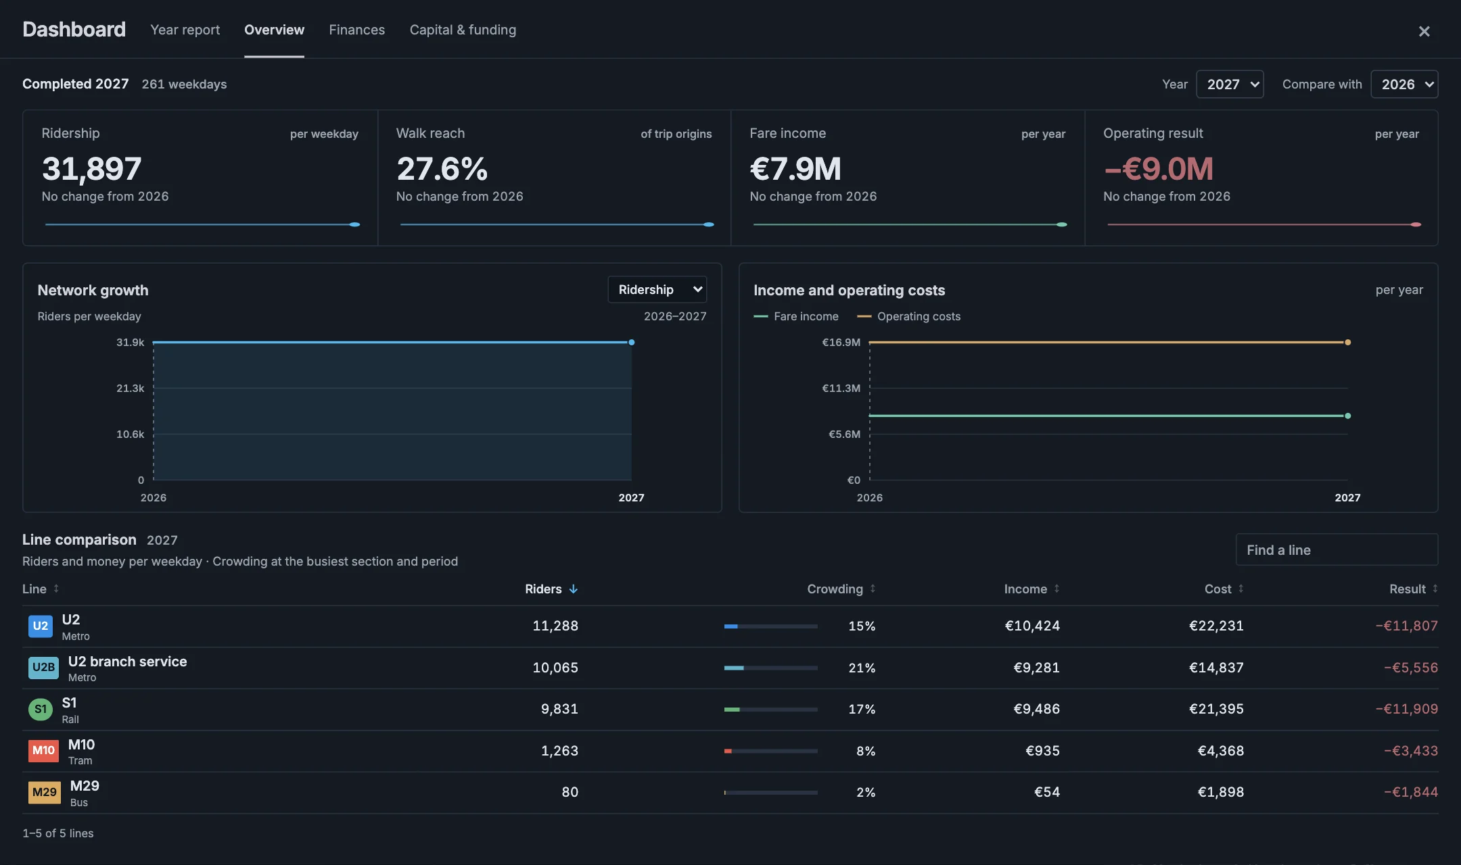This screenshot has height=865, width=1461.
Task: Click the riders value 10,065
Action: (555, 668)
